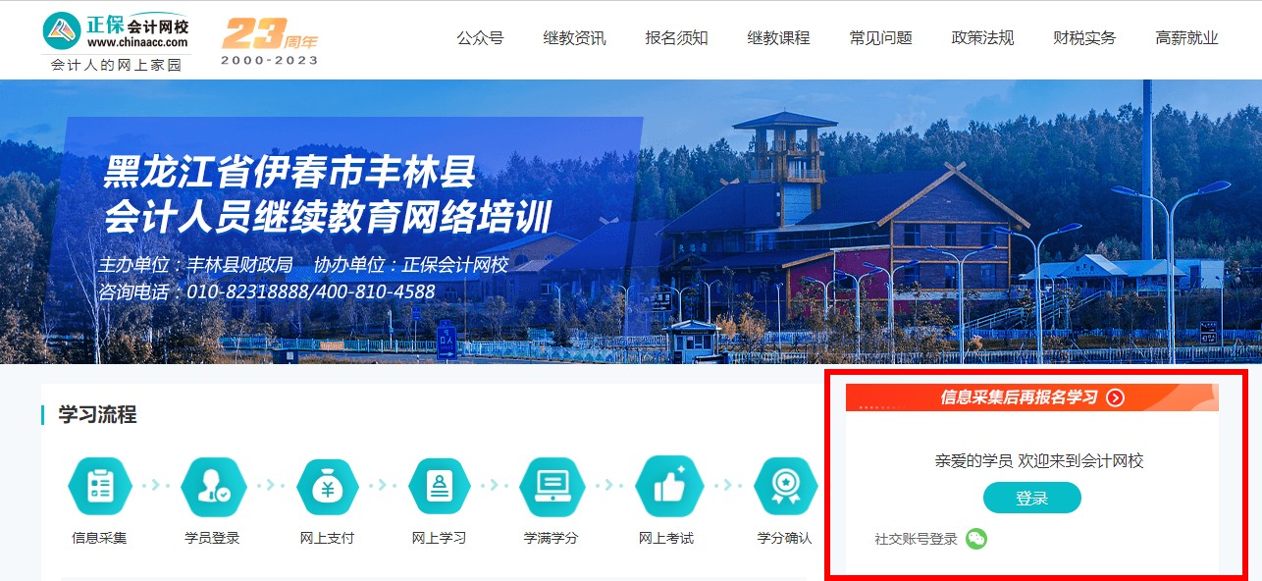Log in with the WeChat icon

975,539
